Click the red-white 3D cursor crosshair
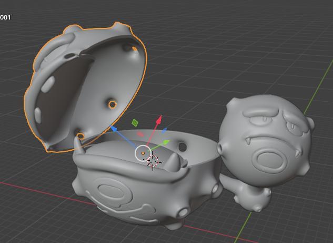This screenshot has height=243, width=333. coord(153,161)
